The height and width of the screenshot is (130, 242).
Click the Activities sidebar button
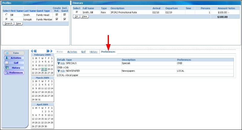[16, 58]
